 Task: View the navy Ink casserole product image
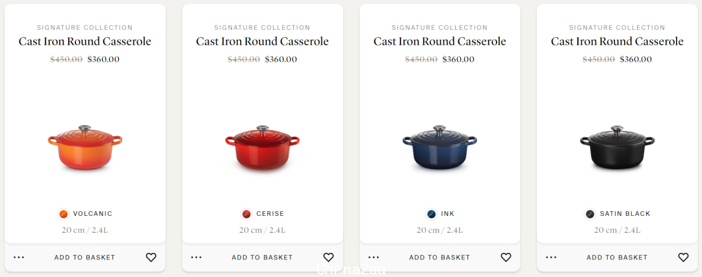point(439,148)
